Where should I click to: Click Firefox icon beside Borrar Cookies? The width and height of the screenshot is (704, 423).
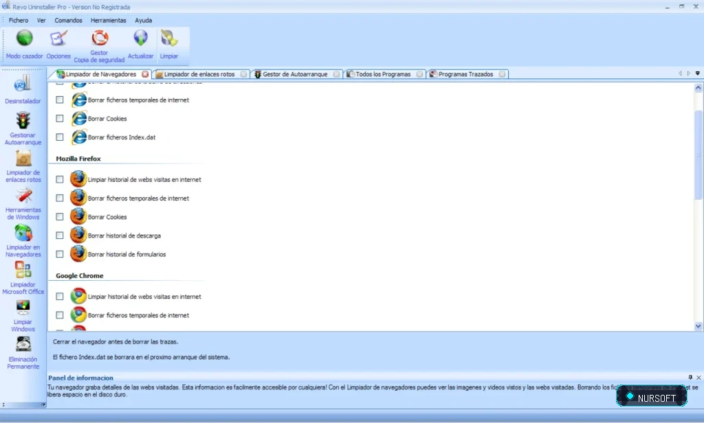[x=78, y=217]
